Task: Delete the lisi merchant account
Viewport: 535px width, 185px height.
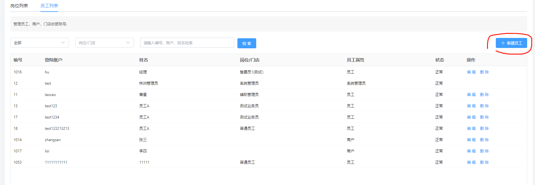Action: (484, 151)
